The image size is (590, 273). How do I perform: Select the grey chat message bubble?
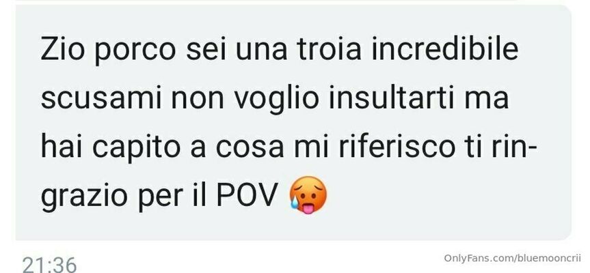(x=293, y=122)
